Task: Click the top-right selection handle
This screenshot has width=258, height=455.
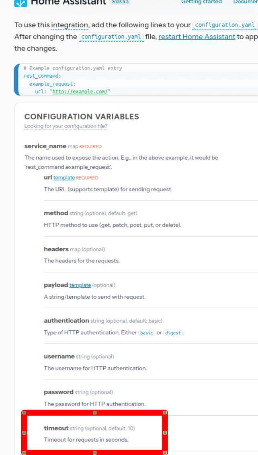Action: 165,412
